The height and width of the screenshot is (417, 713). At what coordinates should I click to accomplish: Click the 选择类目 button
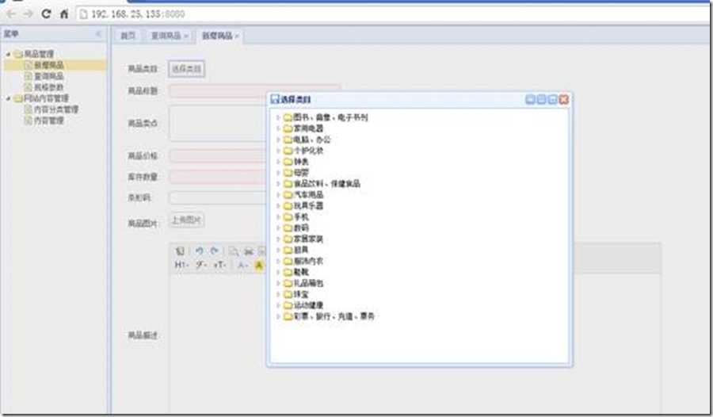(x=186, y=69)
